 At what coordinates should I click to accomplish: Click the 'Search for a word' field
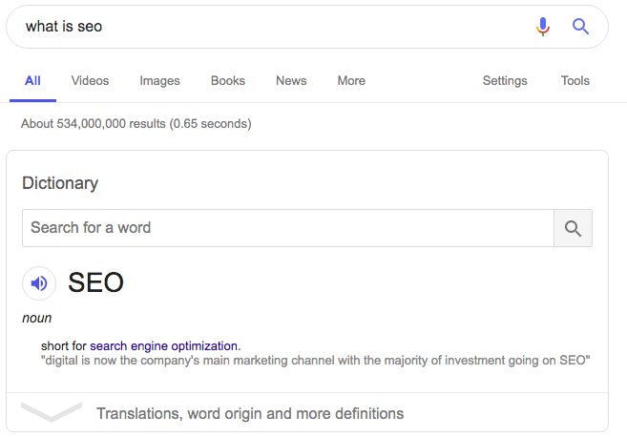(x=286, y=228)
